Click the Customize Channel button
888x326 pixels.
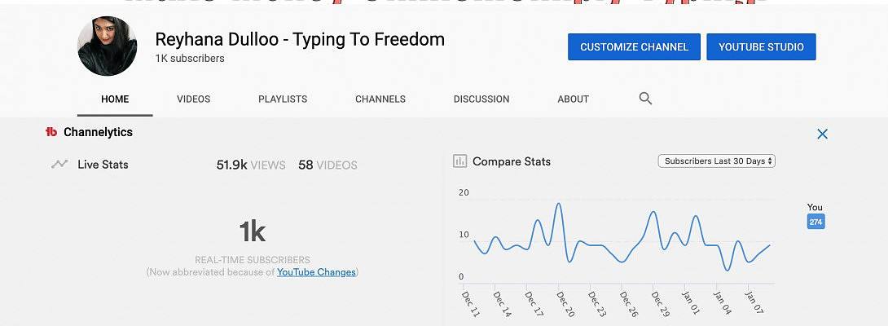click(x=634, y=47)
